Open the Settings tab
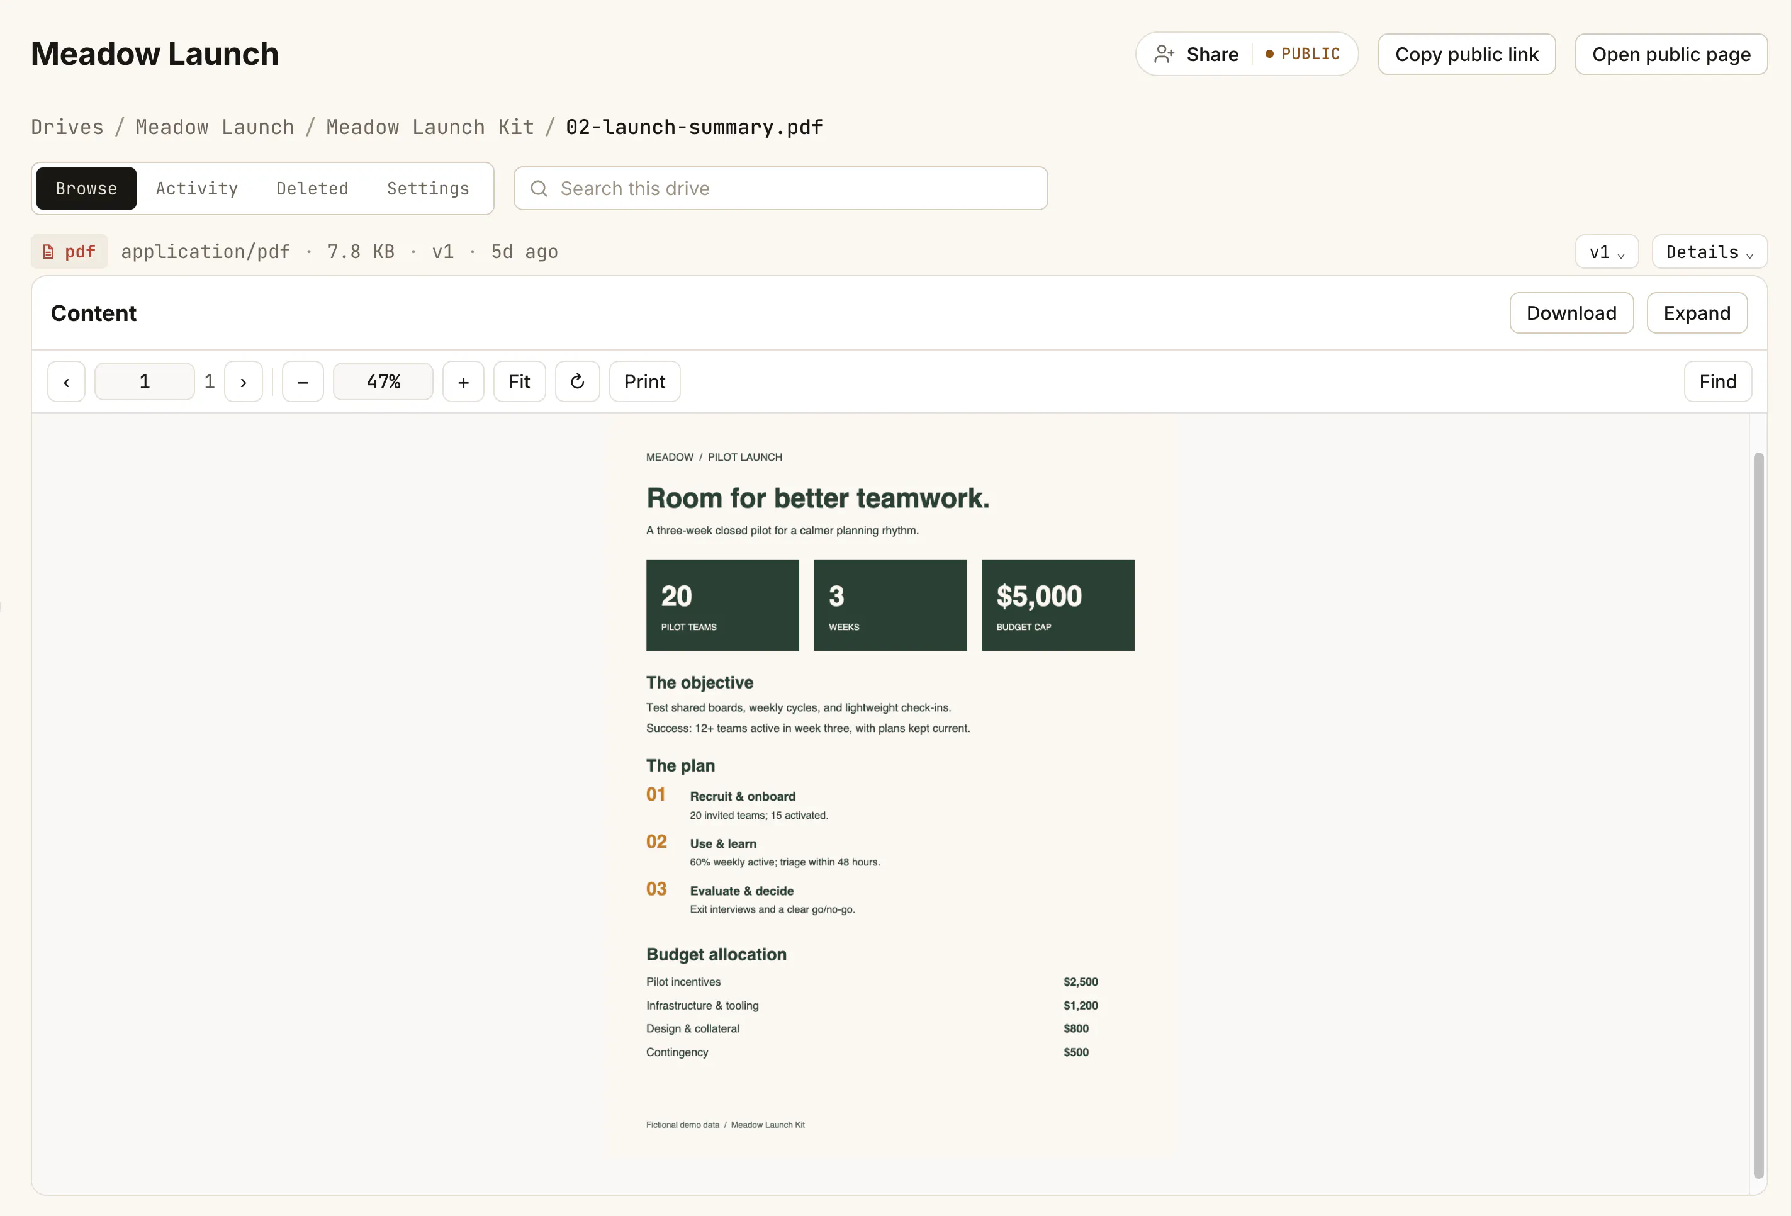The height and width of the screenshot is (1216, 1791). click(x=428, y=189)
